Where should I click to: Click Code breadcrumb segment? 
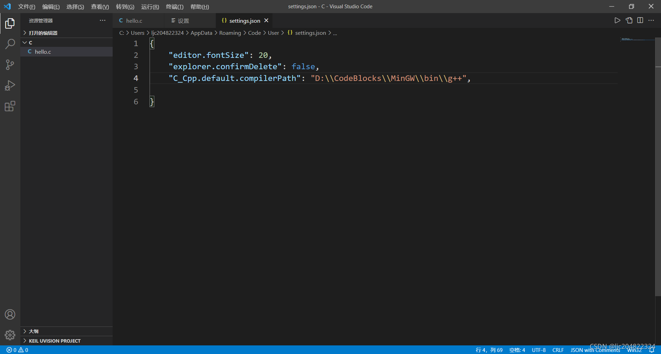coord(255,33)
